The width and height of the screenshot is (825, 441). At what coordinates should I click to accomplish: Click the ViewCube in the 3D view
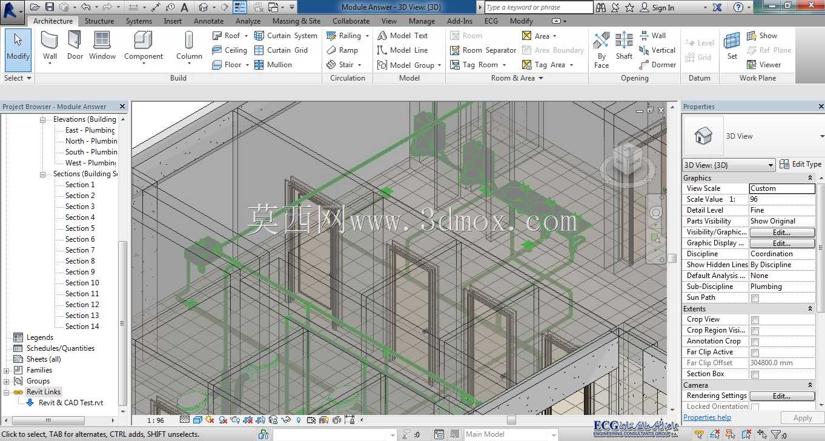point(628,161)
